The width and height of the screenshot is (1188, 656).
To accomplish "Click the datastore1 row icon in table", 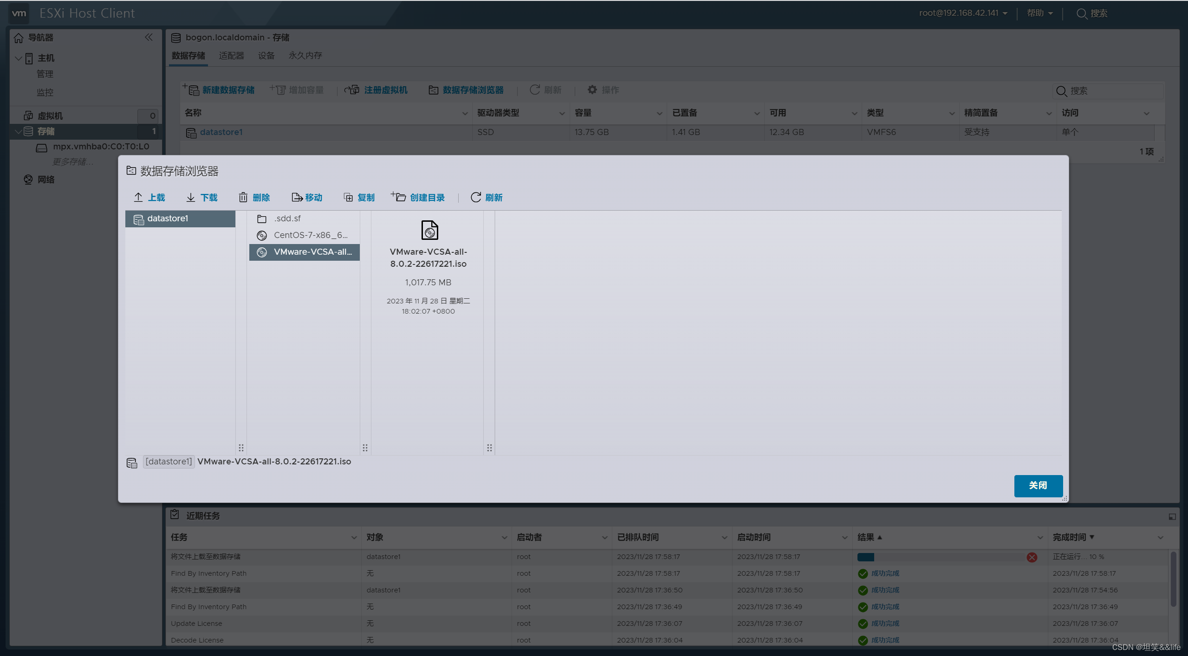I will (x=191, y=133).
